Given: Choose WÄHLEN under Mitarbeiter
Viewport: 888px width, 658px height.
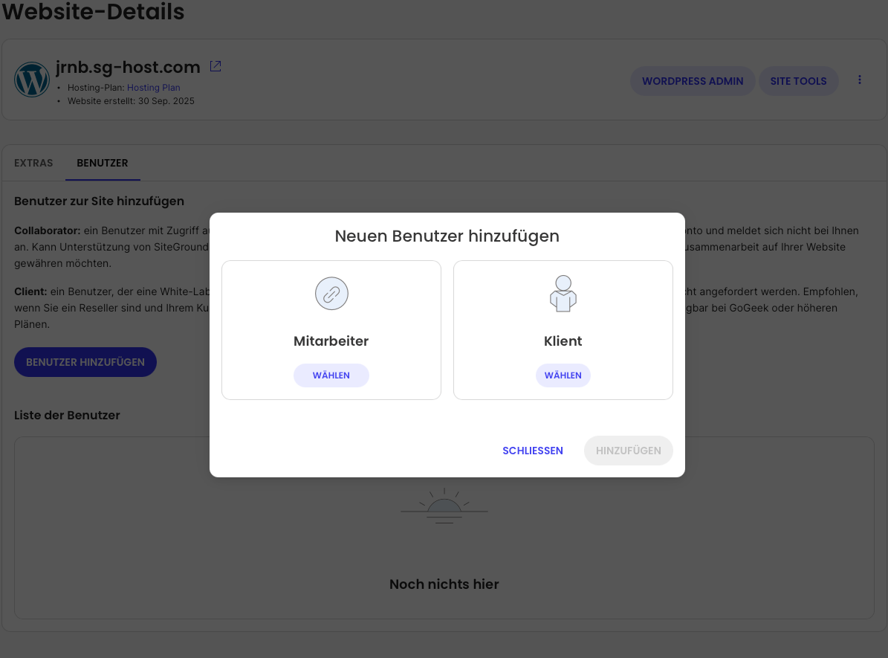Looking at the screenshot, I should pos(331,375).
